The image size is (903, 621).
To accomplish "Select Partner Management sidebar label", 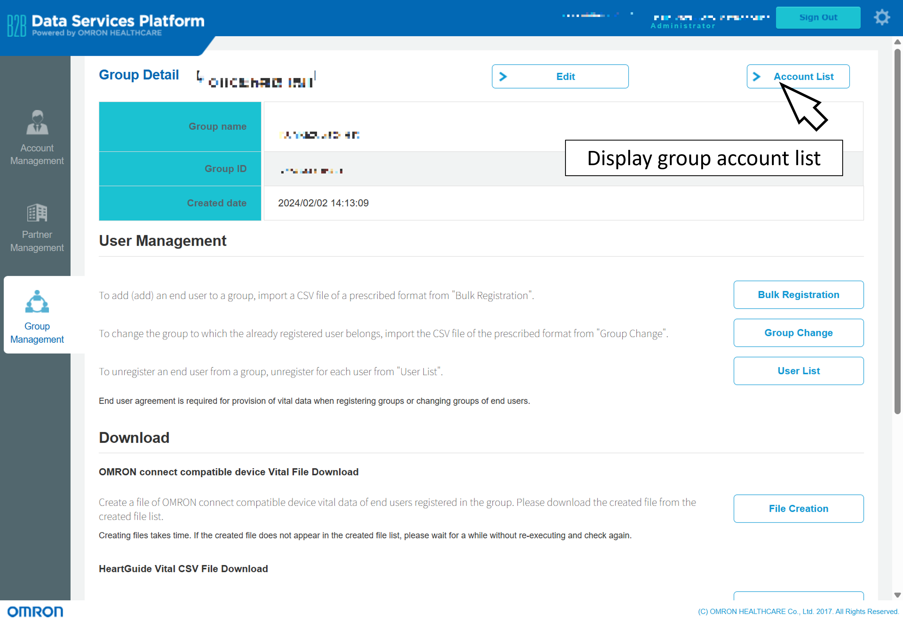I will click(37, 241).
